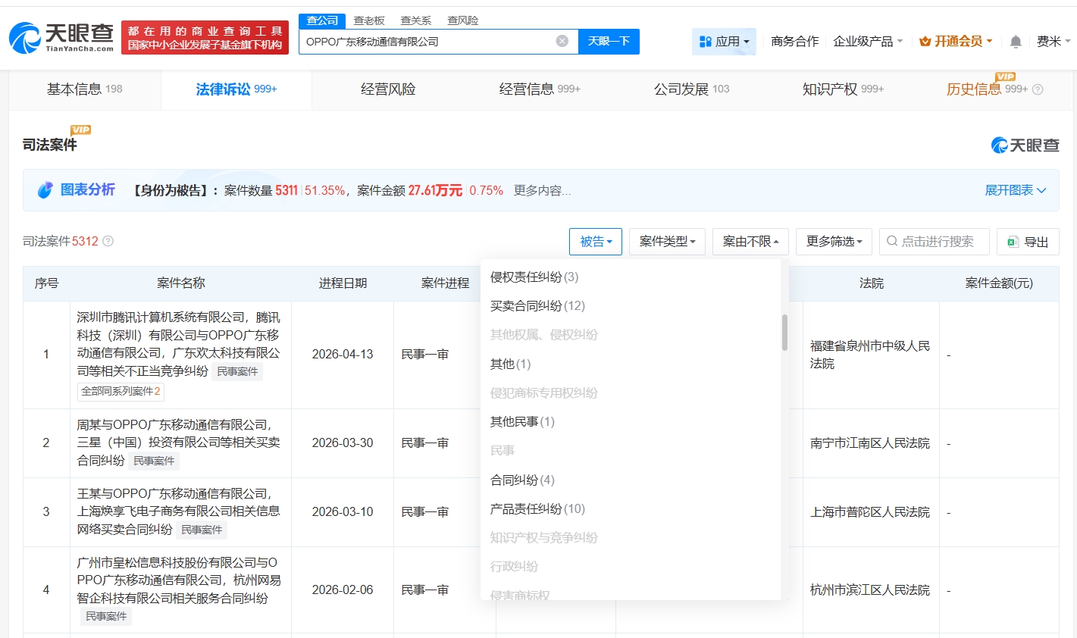Click the red promo banner

tap(205, 37)
